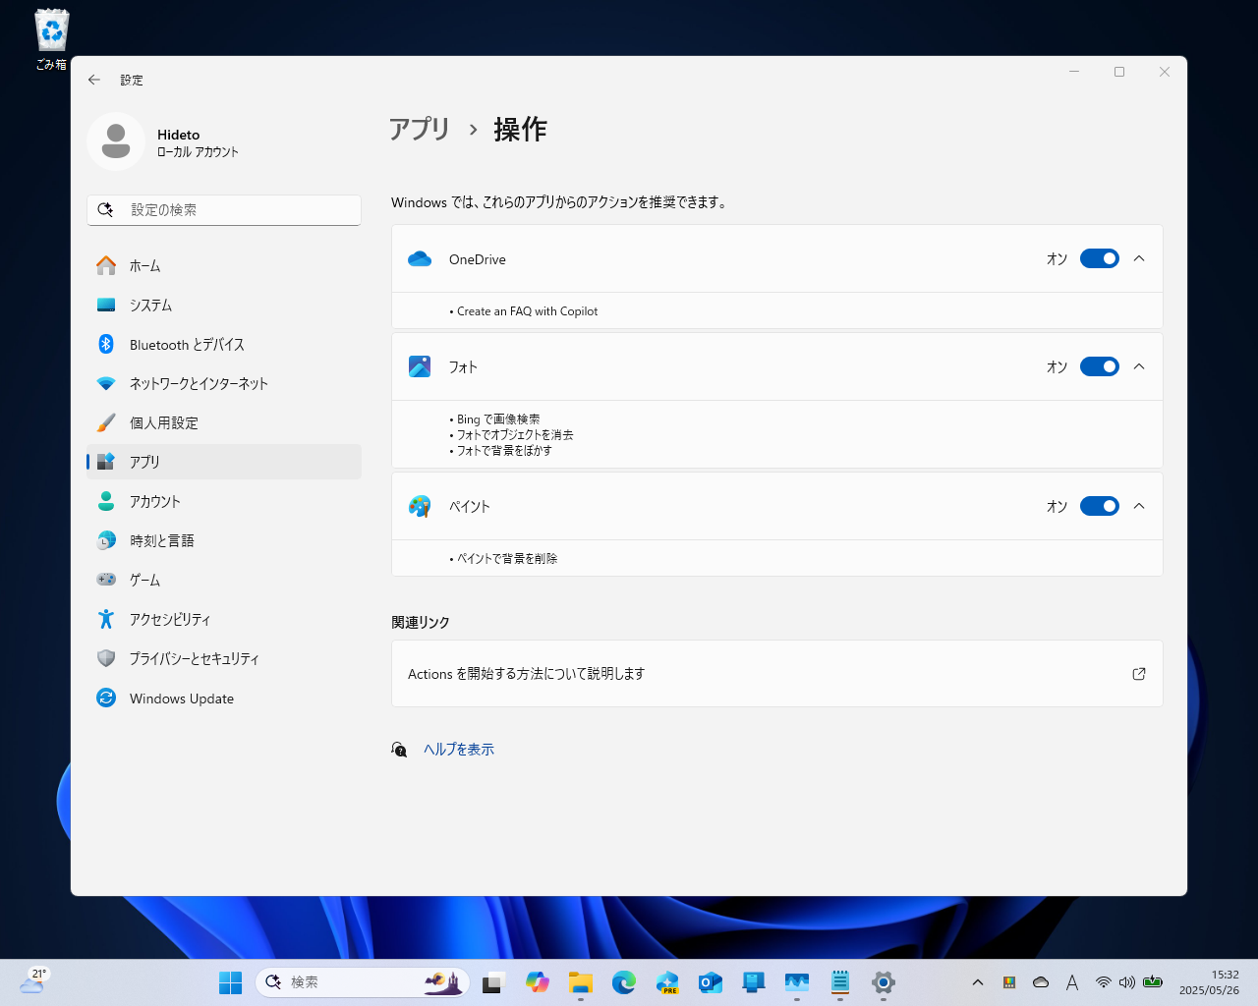1258x1006 pixels.
Task: Open Windows Update in the sidebar
Action: 224,698
